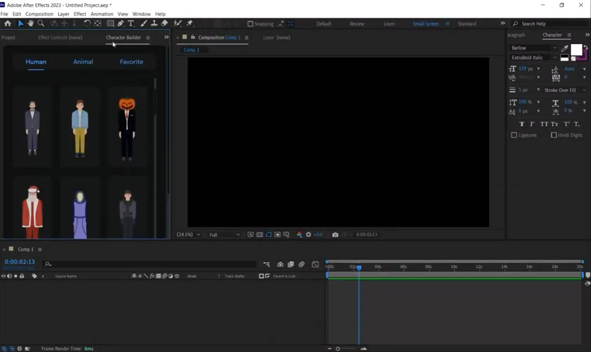Open the Full resolution dropdown

coord(224,235)
